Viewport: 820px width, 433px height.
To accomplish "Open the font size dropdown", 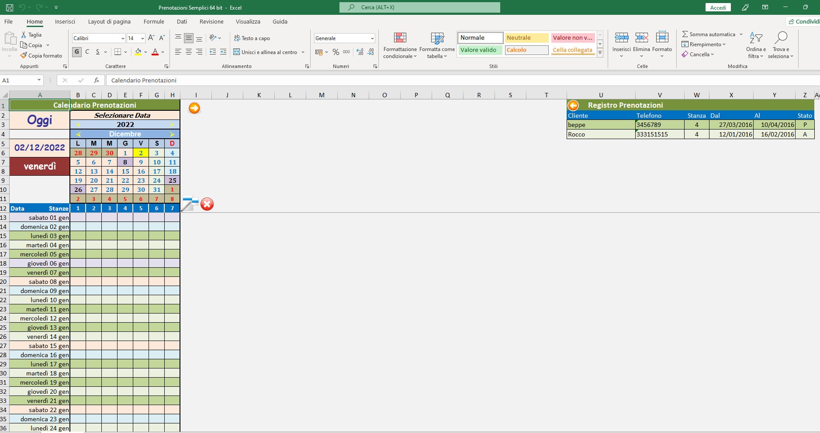I will (142, 38).
